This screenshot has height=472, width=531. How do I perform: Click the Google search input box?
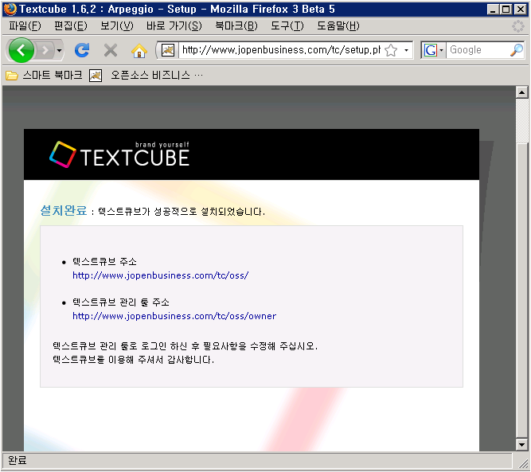(x=478, y=50)
